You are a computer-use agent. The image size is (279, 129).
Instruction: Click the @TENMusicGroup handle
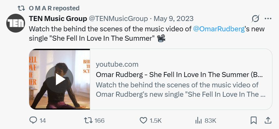click(118, 19)
